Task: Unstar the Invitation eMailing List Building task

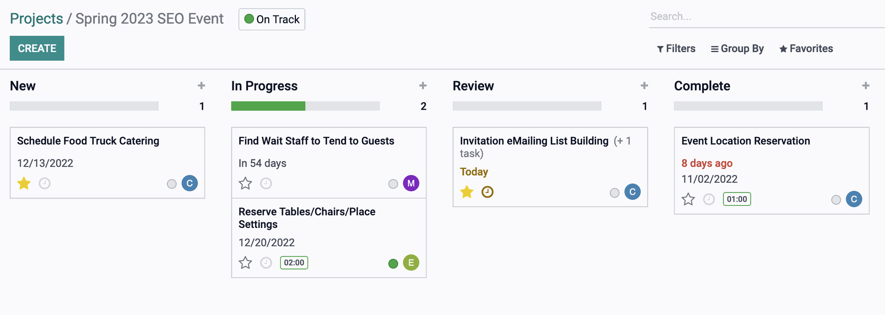Action: [x=467, y=192]
